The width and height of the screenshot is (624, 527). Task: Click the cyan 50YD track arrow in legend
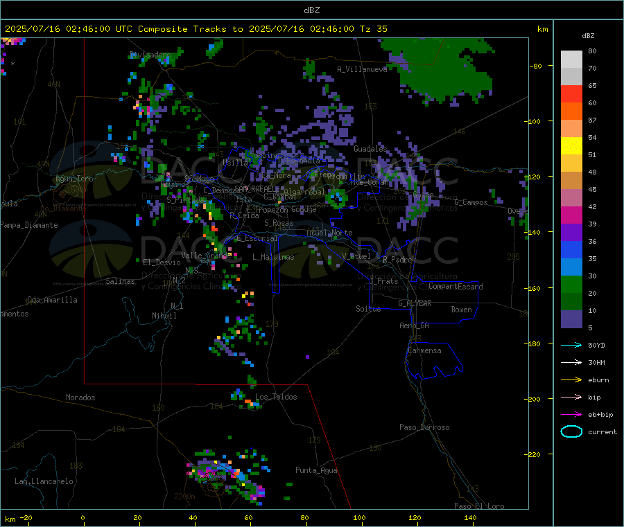pos(571,345)
